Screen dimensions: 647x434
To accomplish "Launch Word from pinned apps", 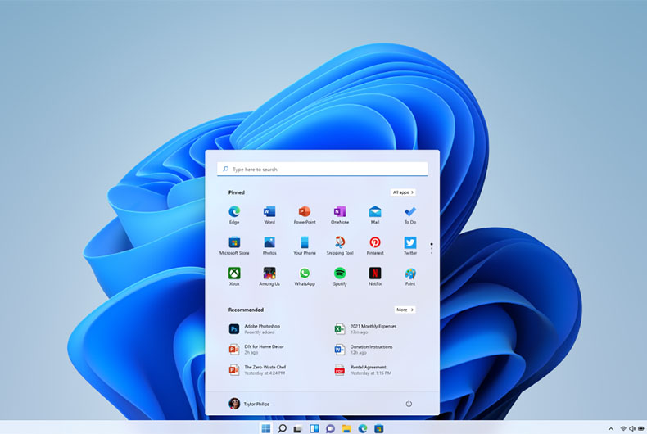I will click(x=269, y=215).
